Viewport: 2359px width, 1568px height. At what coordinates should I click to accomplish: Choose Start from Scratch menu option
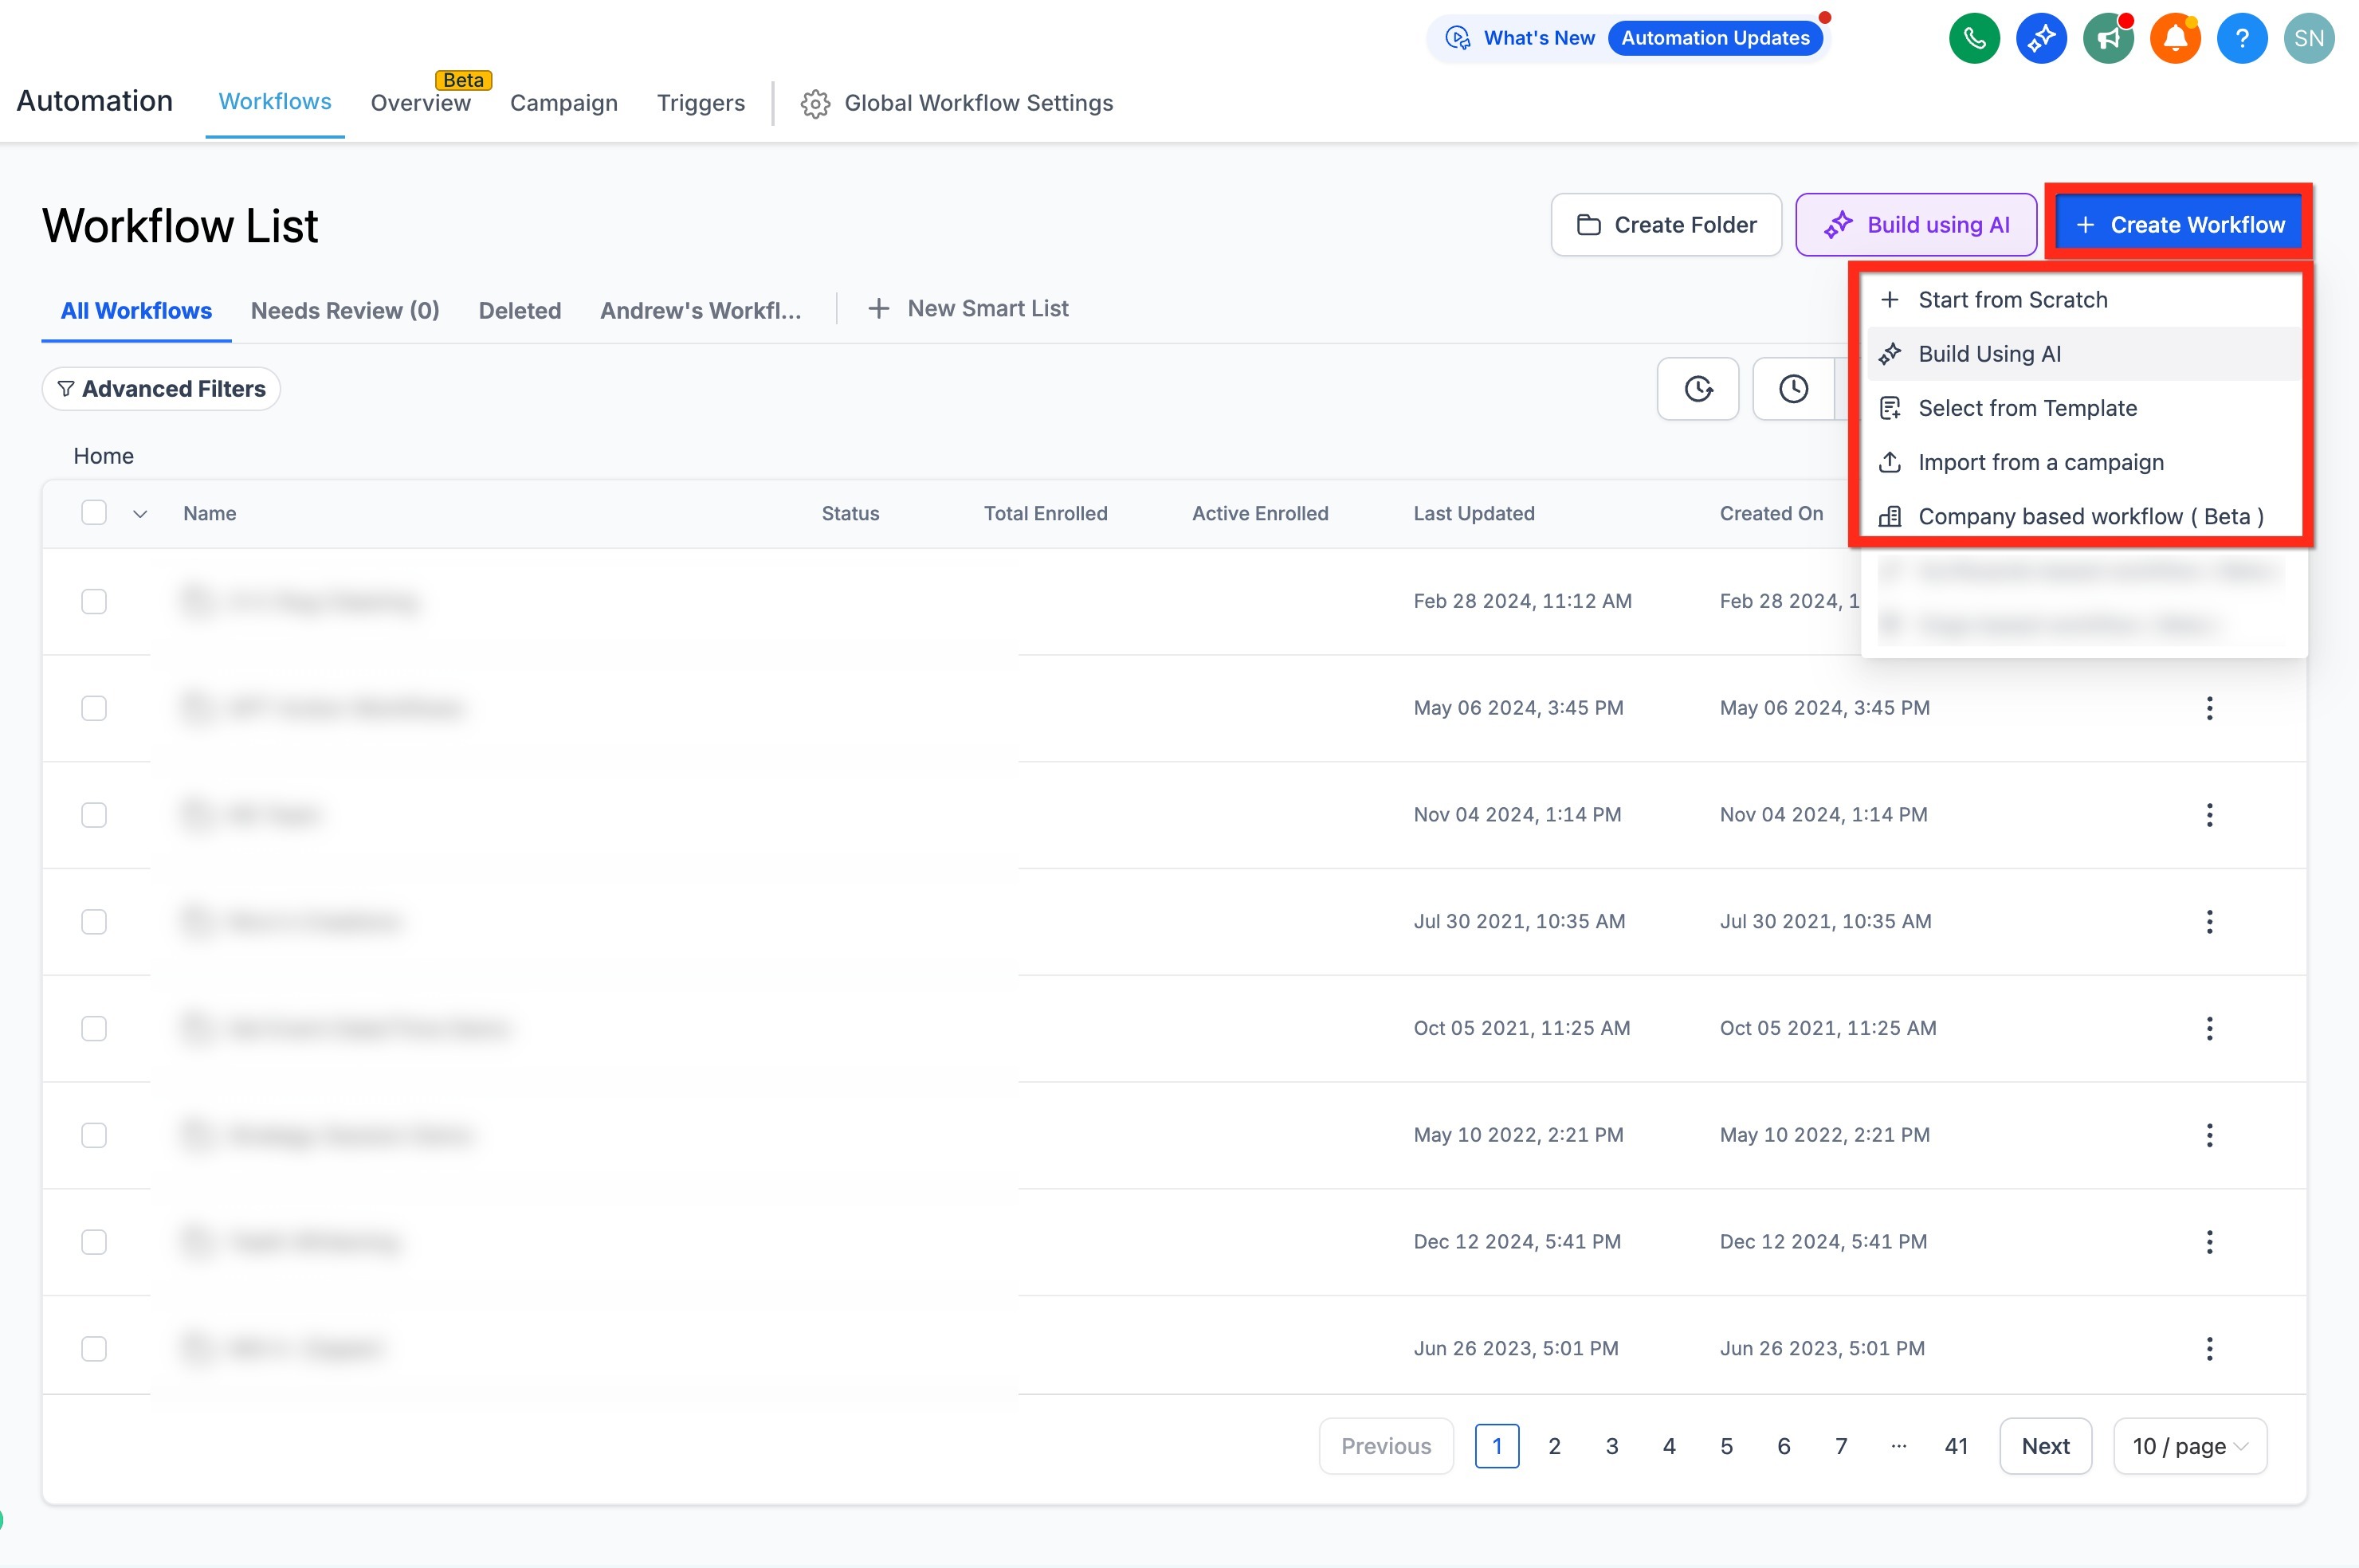click(x=2084, y=300)
